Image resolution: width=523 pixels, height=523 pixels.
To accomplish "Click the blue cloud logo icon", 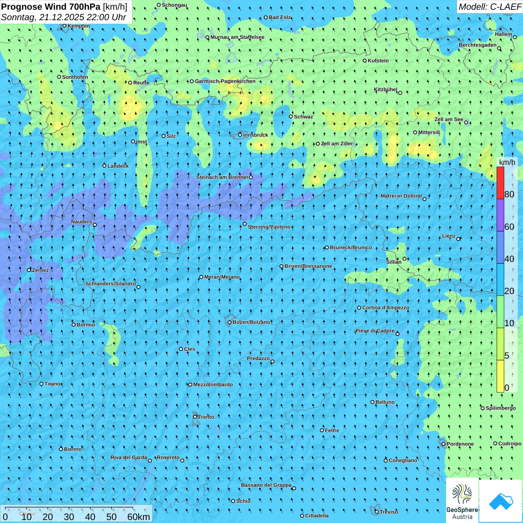I will 501,501.
